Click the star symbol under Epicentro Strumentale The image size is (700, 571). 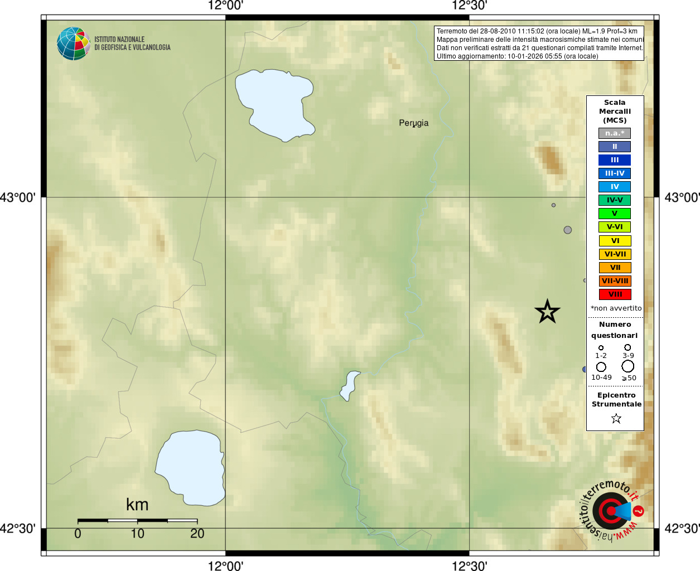click(616, 418)
